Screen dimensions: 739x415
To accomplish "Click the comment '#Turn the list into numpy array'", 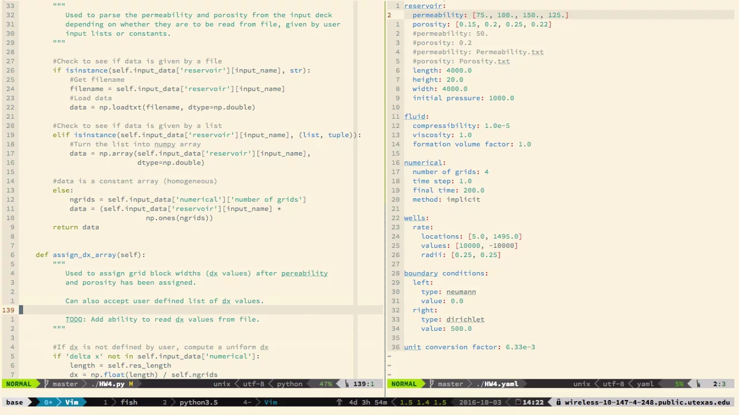I will click(135, 144).
